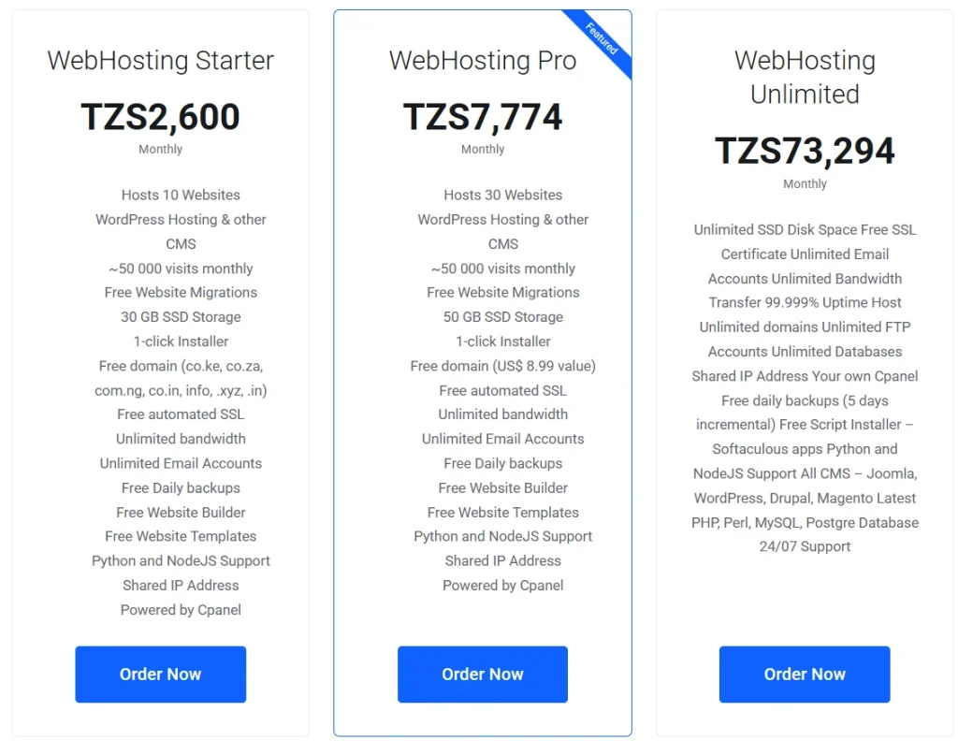Select the TZS7,774 price label
Screen dimensions: 958x741
pyautogui.click(x=482, y=118)
